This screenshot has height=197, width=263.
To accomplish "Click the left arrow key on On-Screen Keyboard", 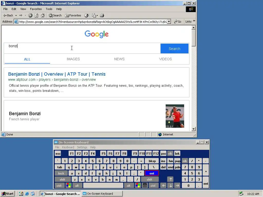I will pos(164,185).
